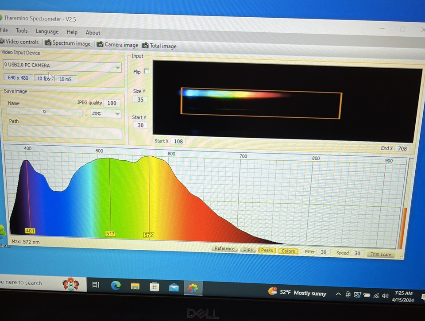Open the Spectrum image capture tool

pyautogui.click(x=67, y=43)
